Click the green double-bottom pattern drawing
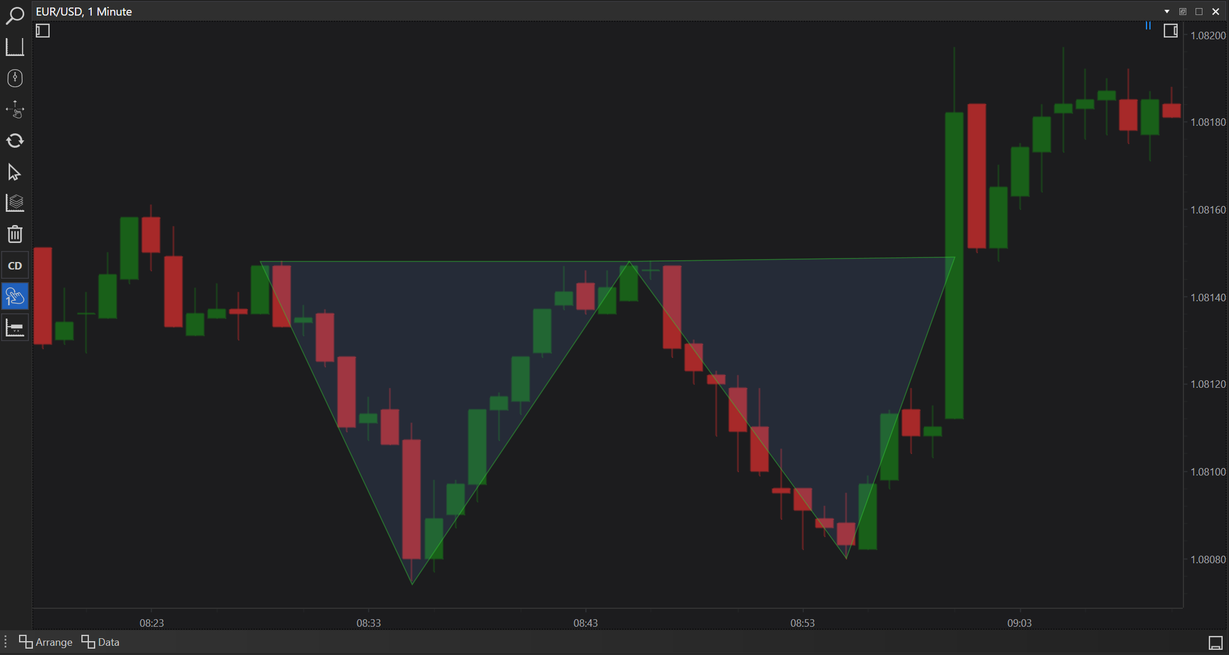 pos(444,262)
